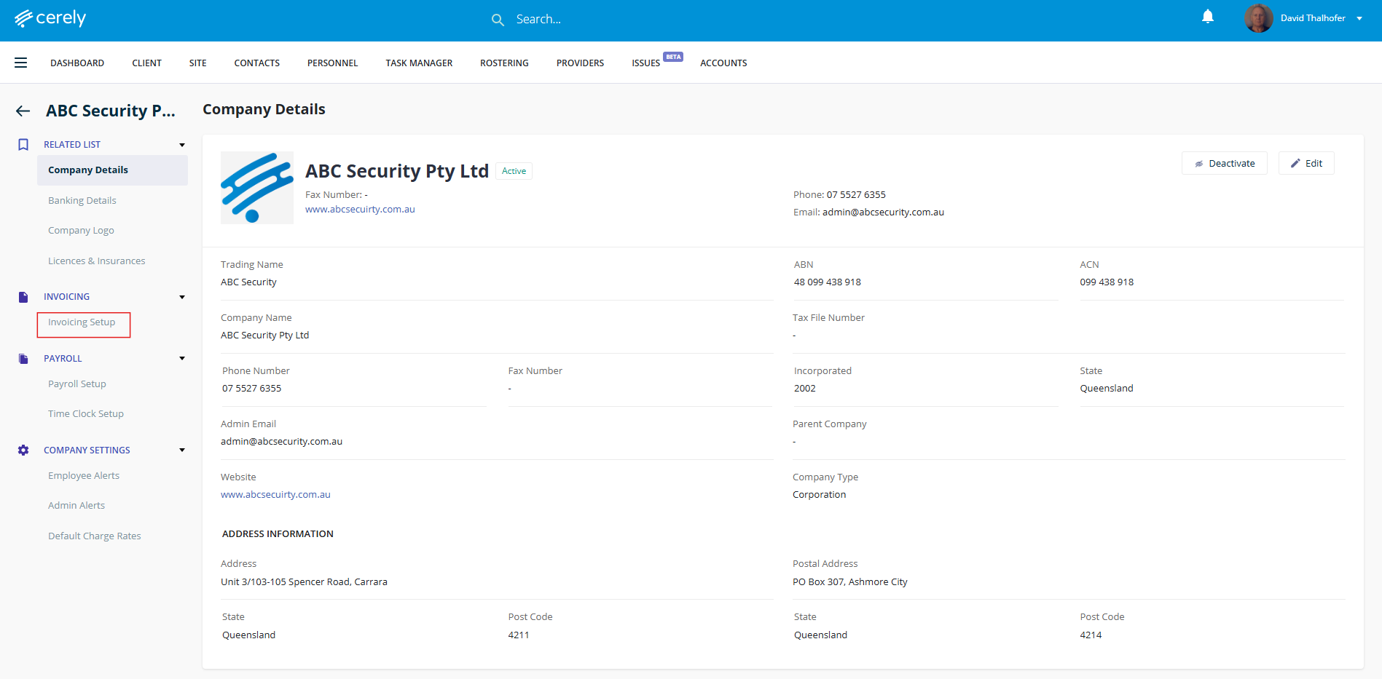Open Banking Details
Image resolution: width=1382 pixels, height=679 pixels.
[x=82, y=201]
